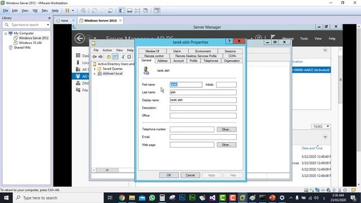Open Server Manager Tools menu
This screenshot has height=203, width=361.
pos(304,39)
